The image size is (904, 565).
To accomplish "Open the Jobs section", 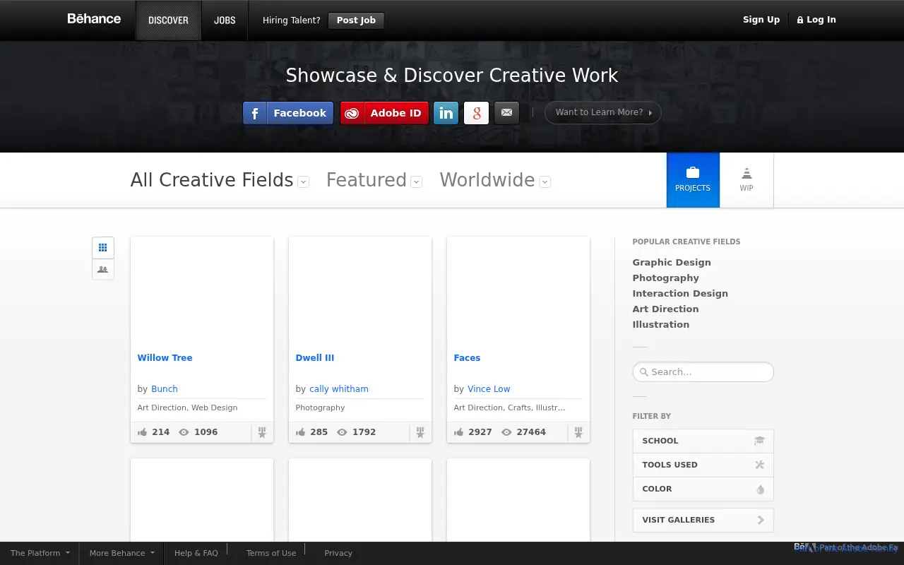I will tap(225, 20).
